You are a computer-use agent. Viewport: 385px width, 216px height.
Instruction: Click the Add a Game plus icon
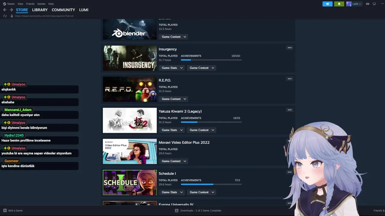(5, 211)
